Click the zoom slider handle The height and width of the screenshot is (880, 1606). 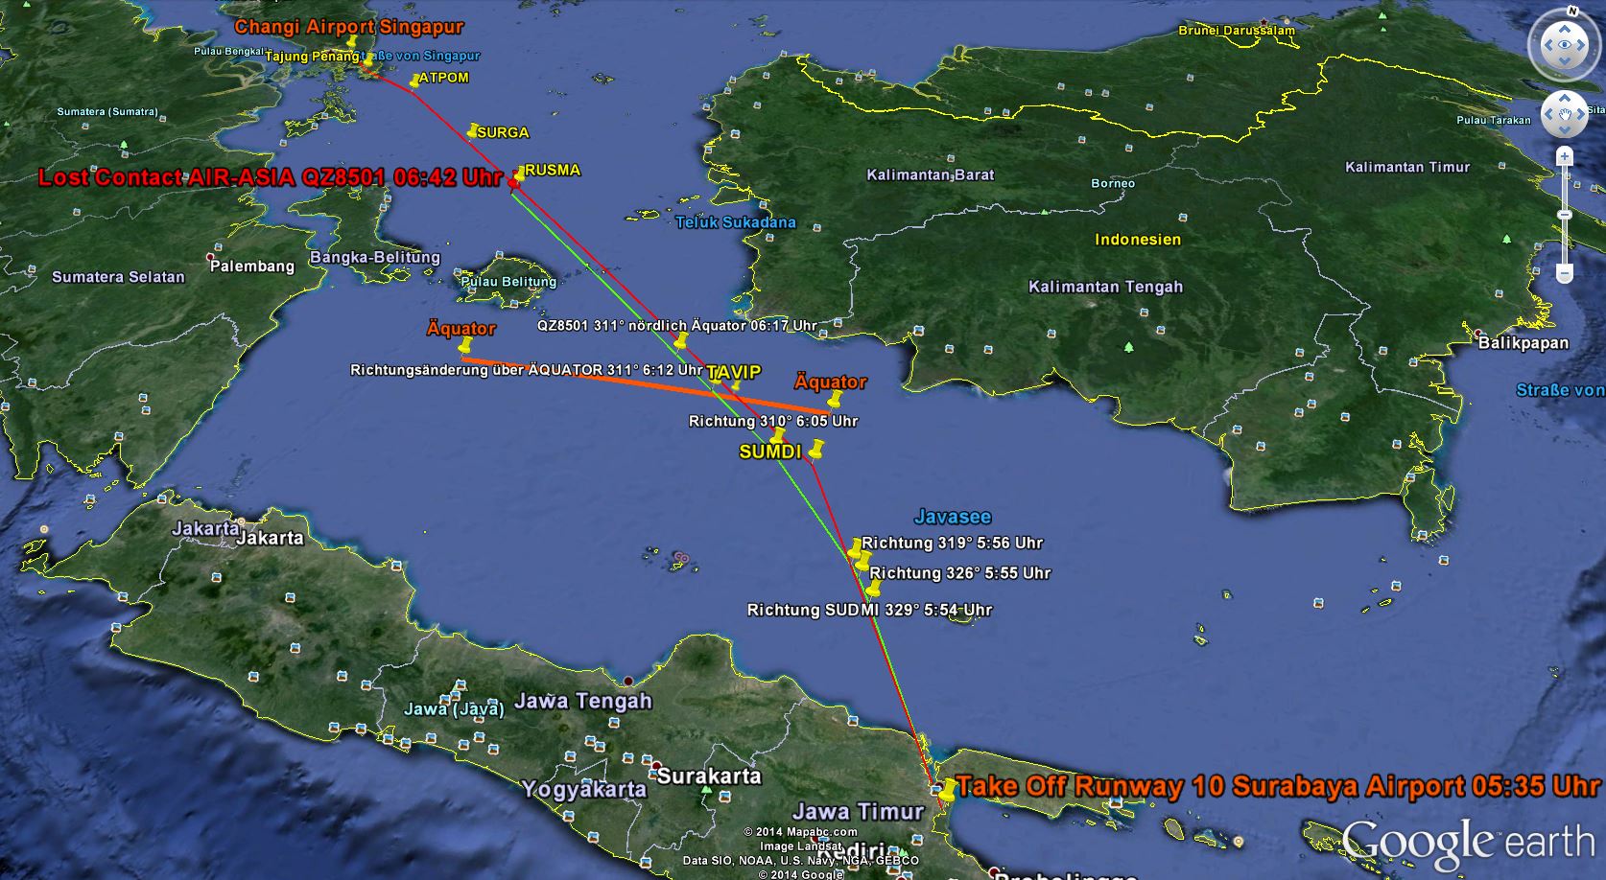coord(1565,215)
